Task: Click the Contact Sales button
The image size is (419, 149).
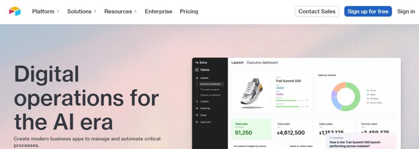Action: pyautogui.click(x=317, y=11)
